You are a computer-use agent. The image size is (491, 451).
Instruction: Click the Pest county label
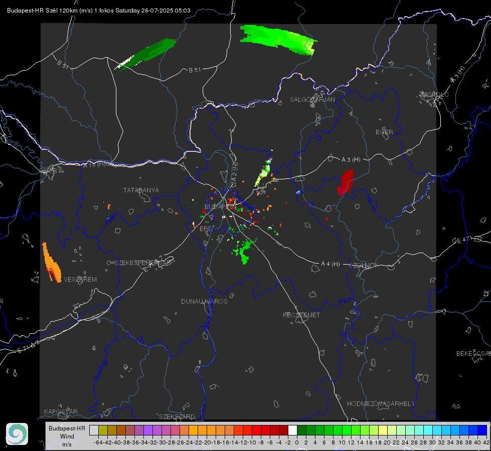pyautogui.click(x=346, y=302)
